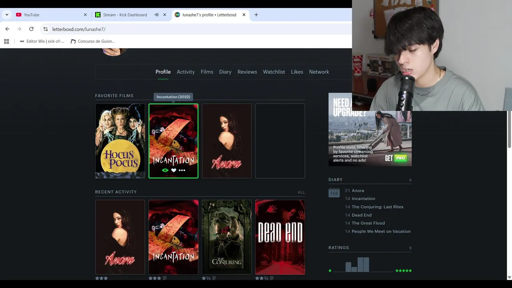Open review icon under Dead End poster
Screen dimensions: 512x288
(272, 278)
